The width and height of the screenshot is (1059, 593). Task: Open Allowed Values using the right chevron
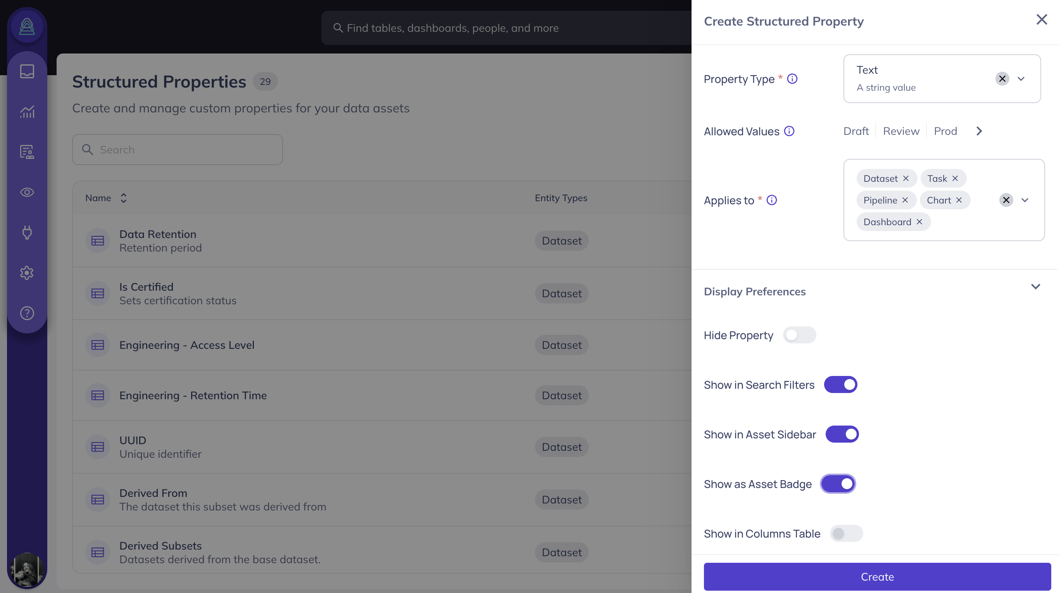[x=979, y=131]
